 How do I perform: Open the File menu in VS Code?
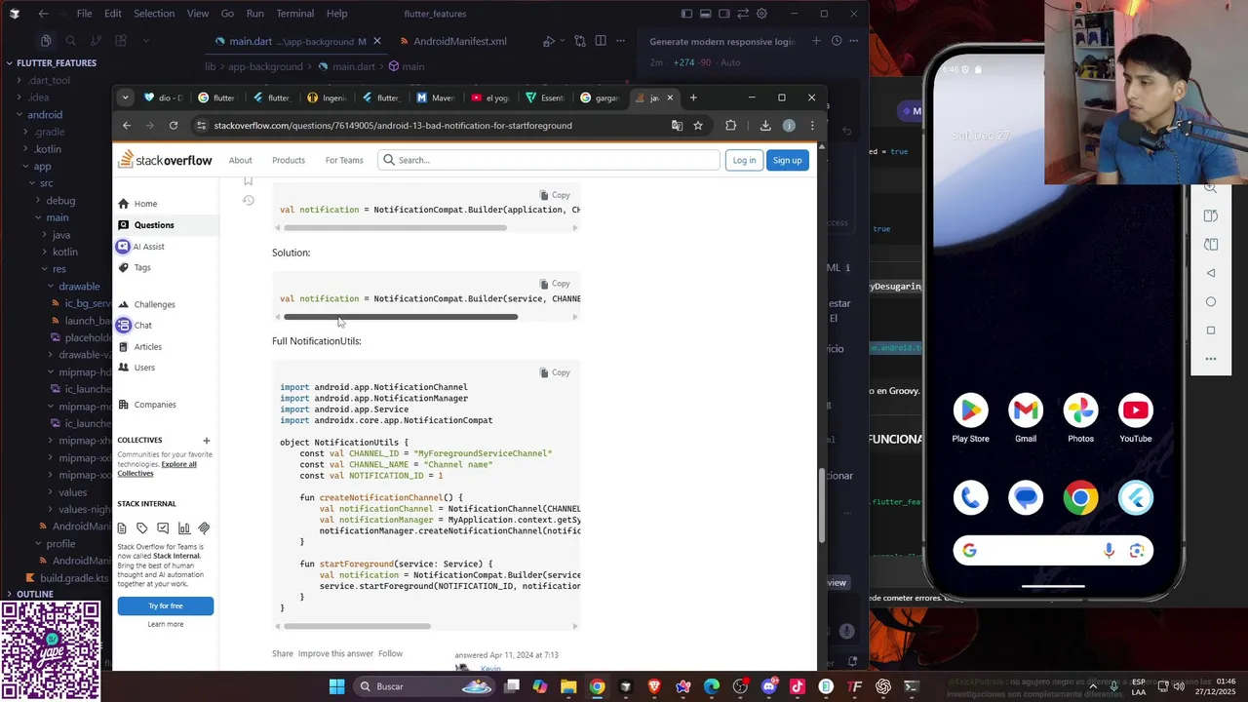tap(84, 14)
